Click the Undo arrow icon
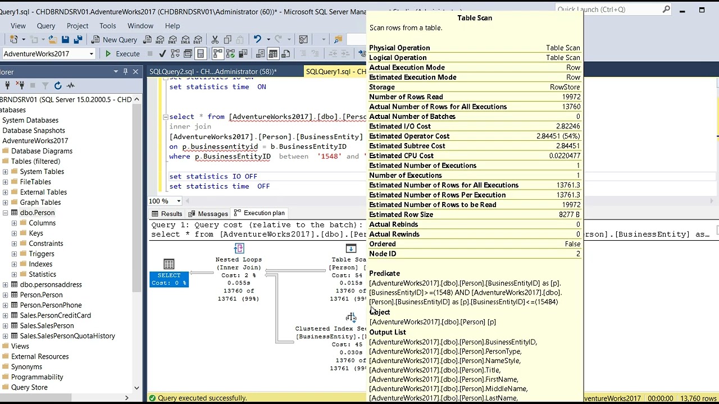719x404 pixels. 257,39
